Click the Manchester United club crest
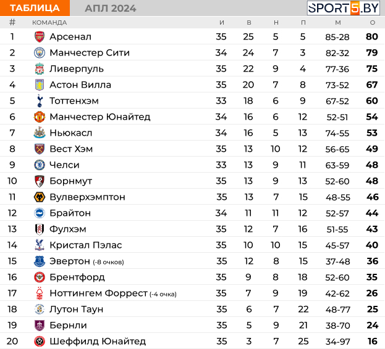Screen dimensions: 385x349 tap(40, 117)
